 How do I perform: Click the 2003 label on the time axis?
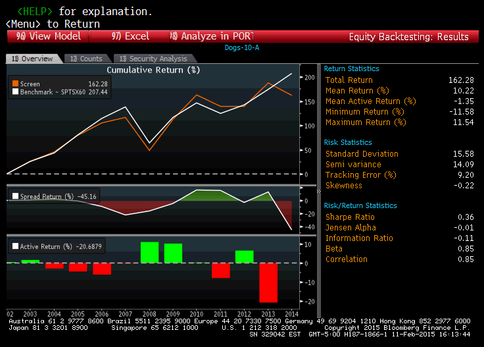pyautogui.click(x=30, y=314)
